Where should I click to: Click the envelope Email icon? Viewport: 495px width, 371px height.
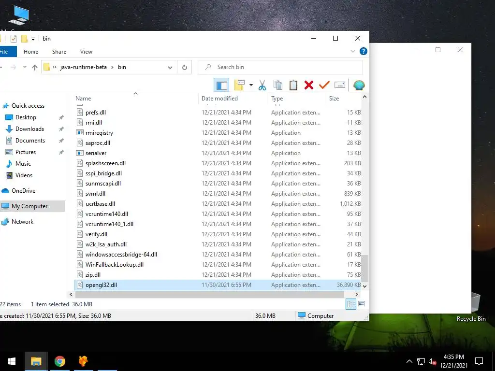(340, 85)
